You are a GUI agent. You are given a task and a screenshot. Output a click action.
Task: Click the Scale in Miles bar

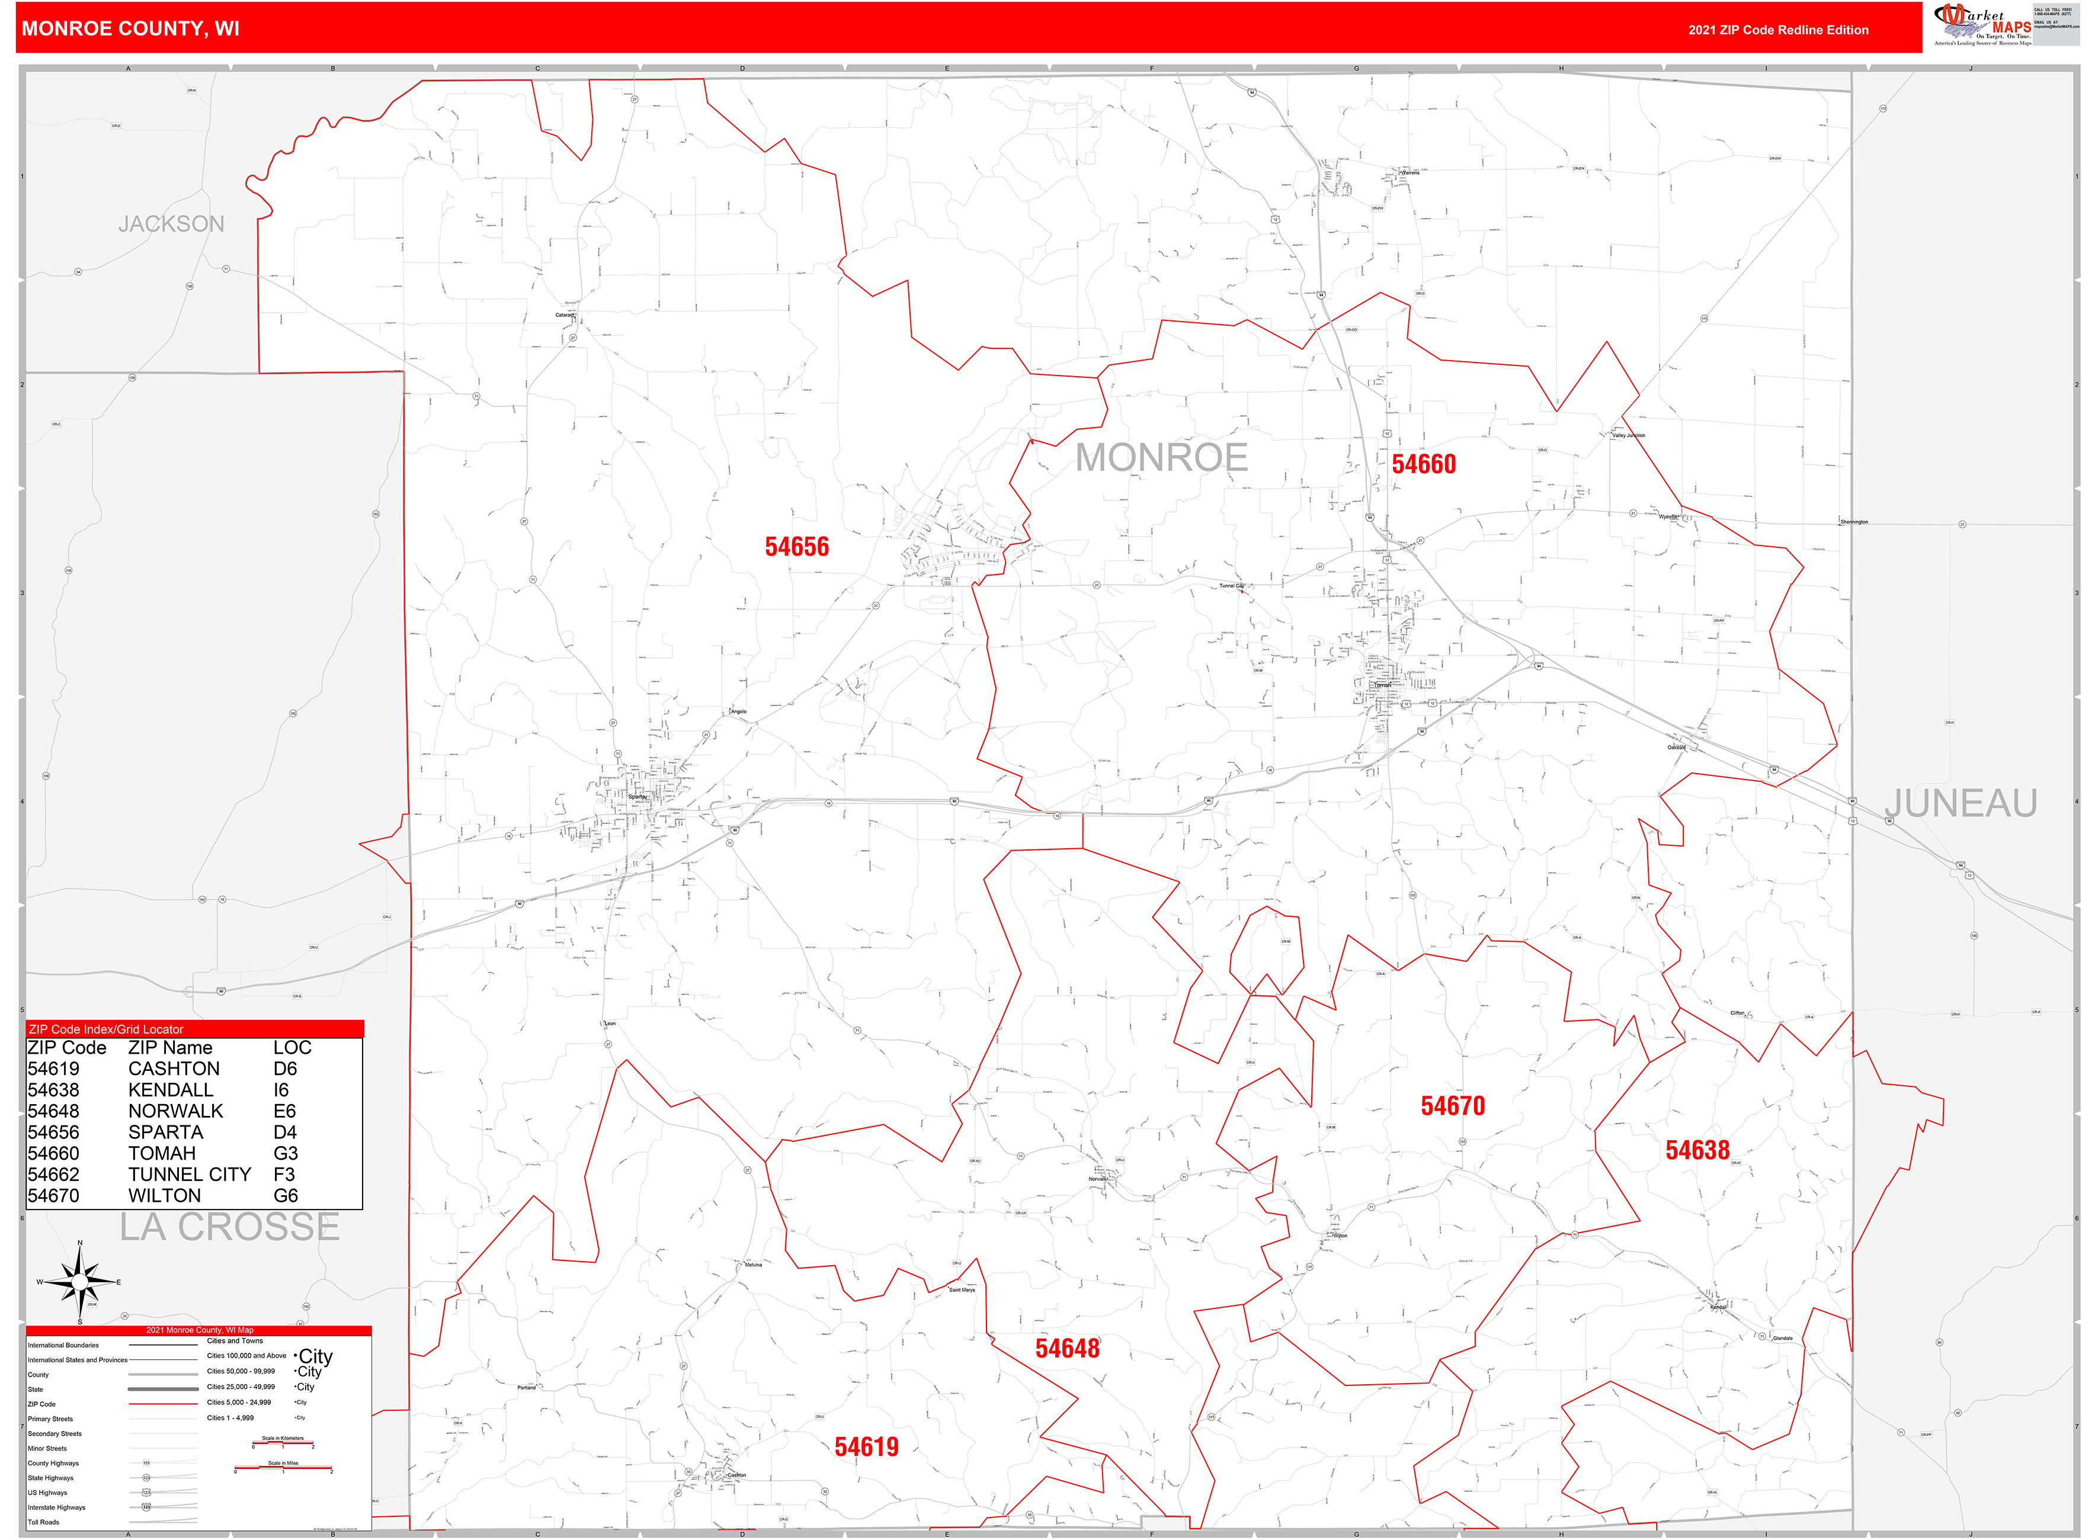click(x=283, y=1469)
